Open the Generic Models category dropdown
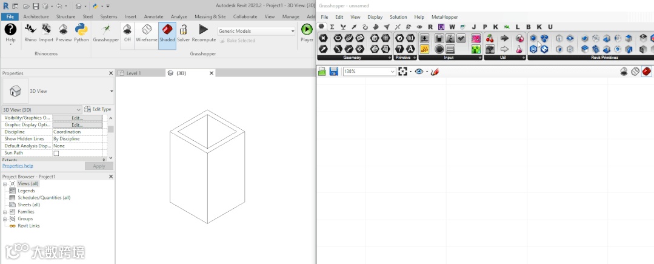Image resolution: width=654 pixels, height=264 pixels. pyautogui.click(x=256, y=31)
